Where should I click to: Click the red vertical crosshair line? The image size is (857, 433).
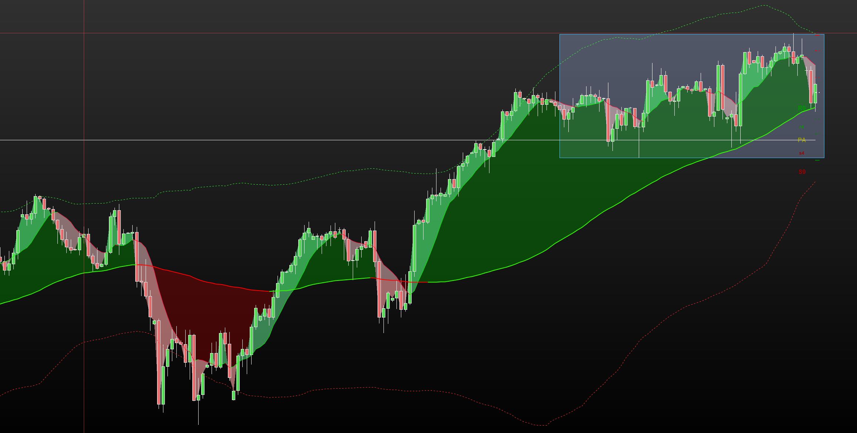84,111
